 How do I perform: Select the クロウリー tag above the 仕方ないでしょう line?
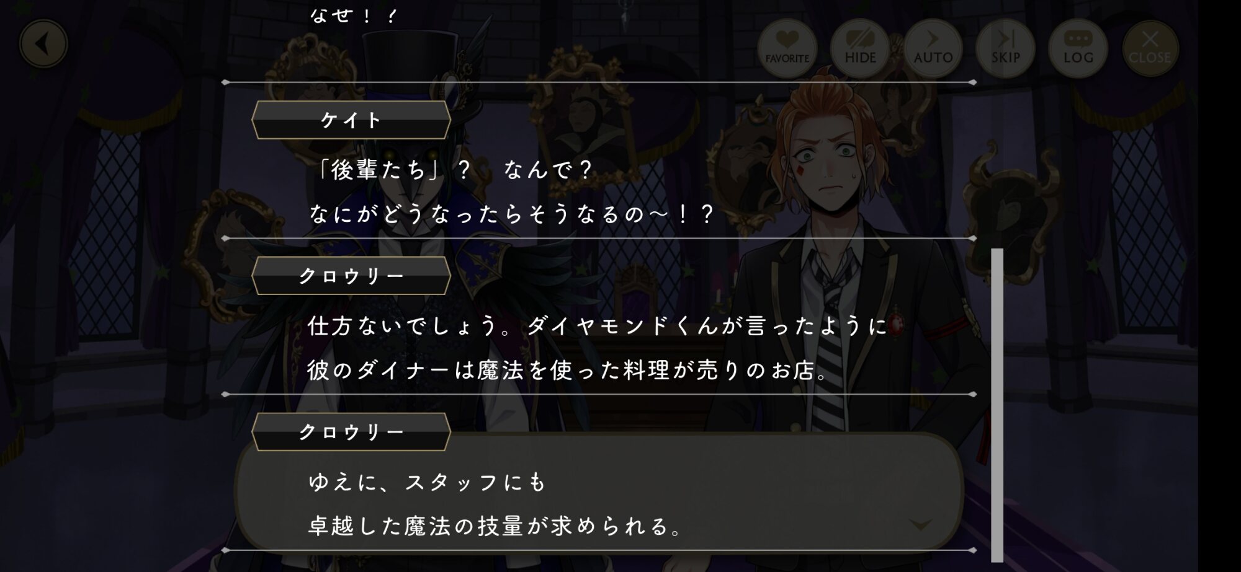[351, 276]
